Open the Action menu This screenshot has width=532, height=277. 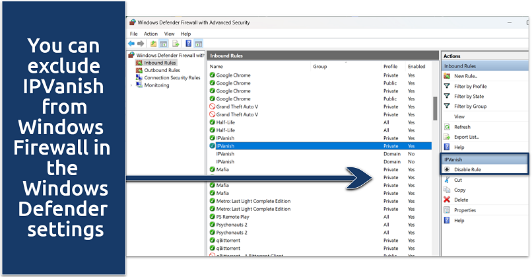(150, 34)
